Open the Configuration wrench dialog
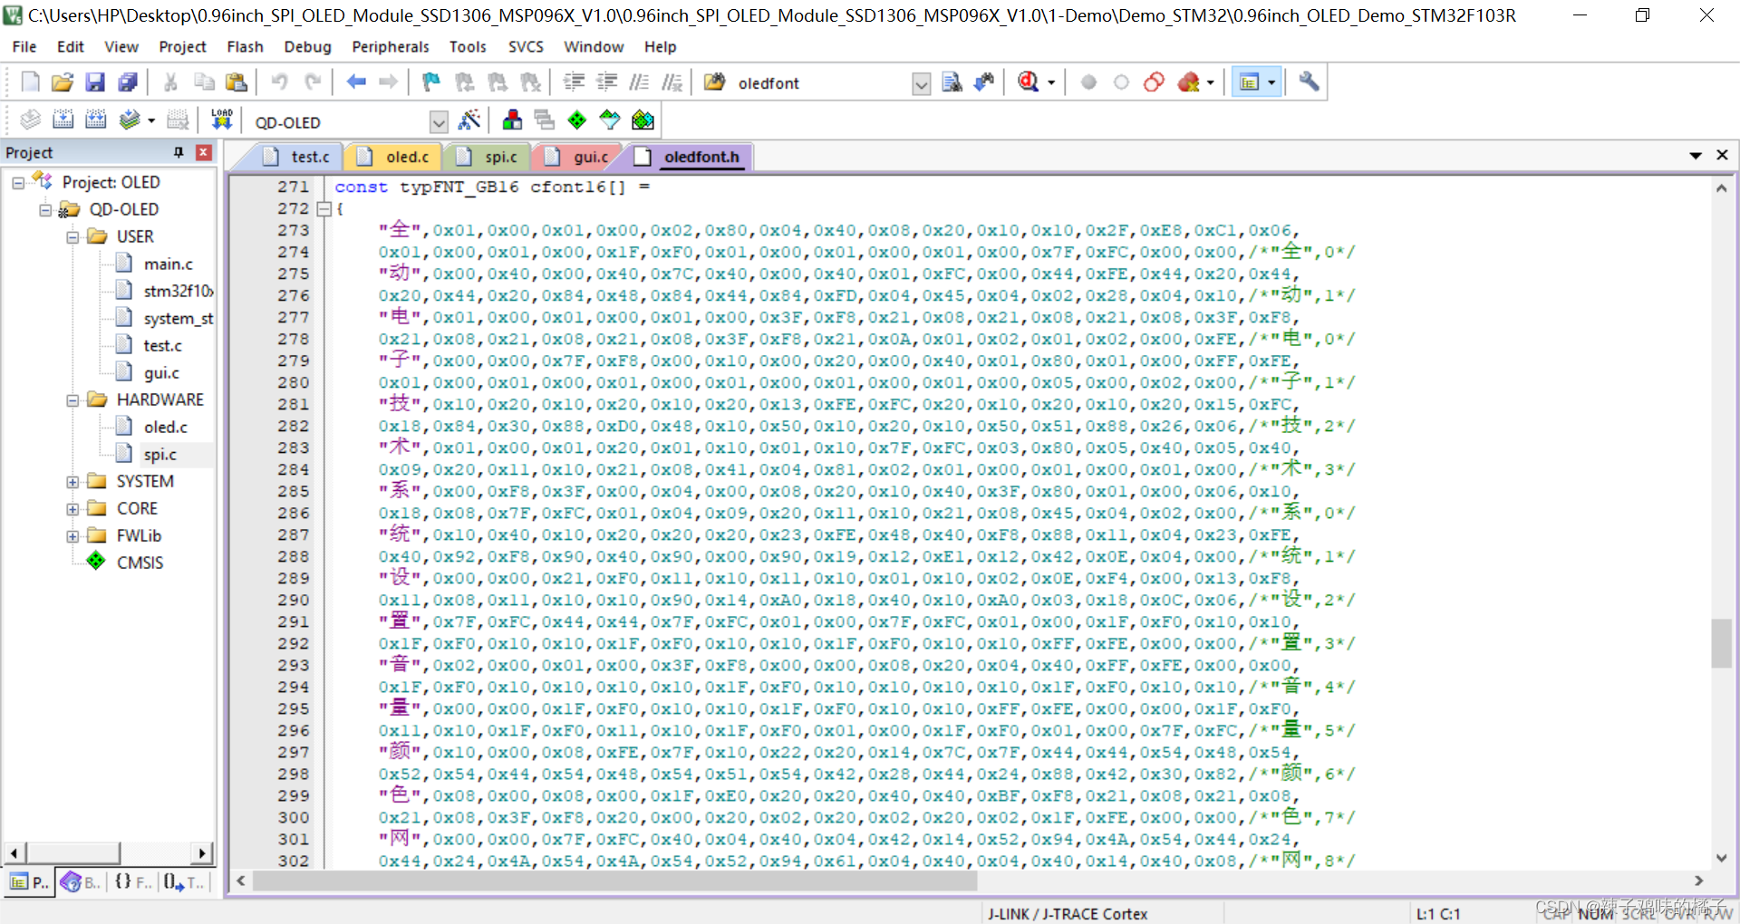This screenshot has height=924, width=1740. tap(1308, 82)
